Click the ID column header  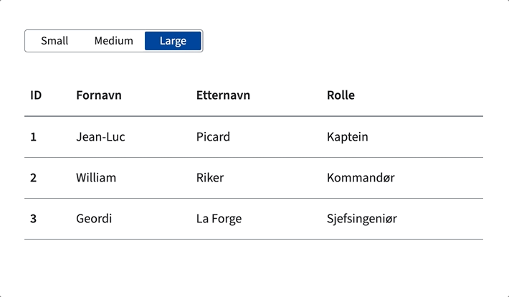tap(36, 95)
